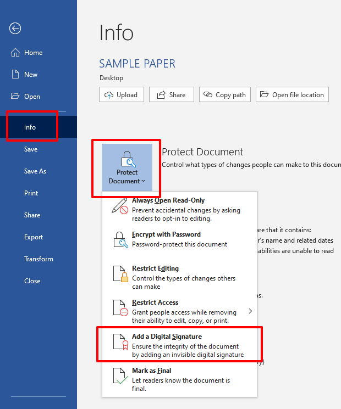This screenshot has width=341, height=409.
Task: Click the Restrict Access document icon
Action: click(x=120, y=308)
